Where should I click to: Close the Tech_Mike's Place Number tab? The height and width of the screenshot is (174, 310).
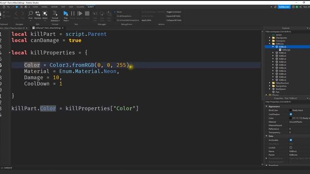[x=27, y=28]
